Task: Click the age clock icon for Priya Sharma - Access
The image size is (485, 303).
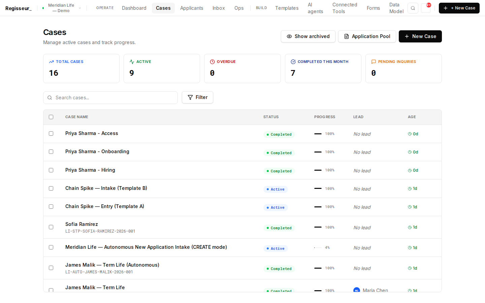Action: (410, 134)
